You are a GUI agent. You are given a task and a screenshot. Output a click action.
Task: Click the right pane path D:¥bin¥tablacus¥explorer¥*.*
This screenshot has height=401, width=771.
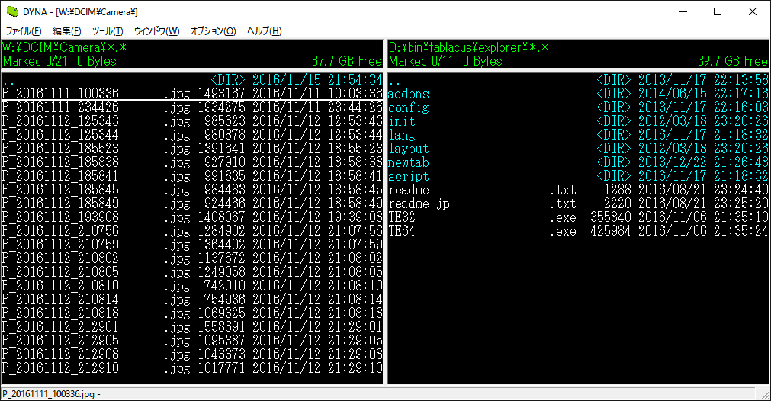coord(468,48)
